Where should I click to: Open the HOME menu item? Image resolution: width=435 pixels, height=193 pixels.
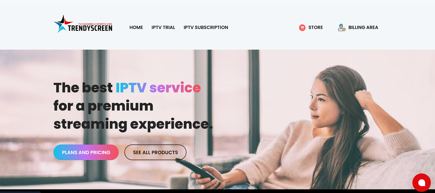click(136, 27)
